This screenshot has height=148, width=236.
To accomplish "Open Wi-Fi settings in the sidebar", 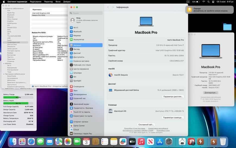I will tap(86, 28).
